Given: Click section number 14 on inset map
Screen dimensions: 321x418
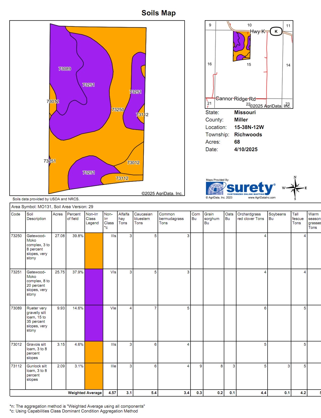Looking at the screenshot, I should tap(288, 65).
